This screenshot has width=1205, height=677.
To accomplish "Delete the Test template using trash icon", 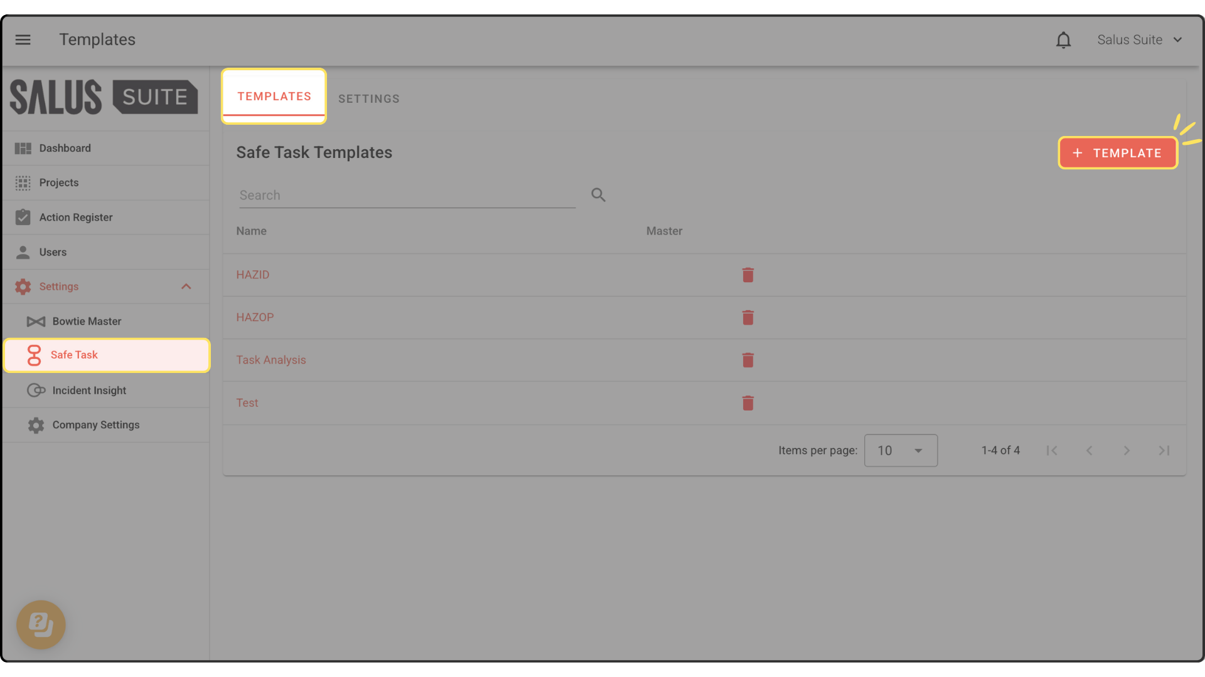I will 747,403.
